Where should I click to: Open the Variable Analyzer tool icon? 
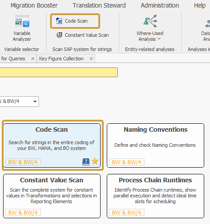coord(22,21)
